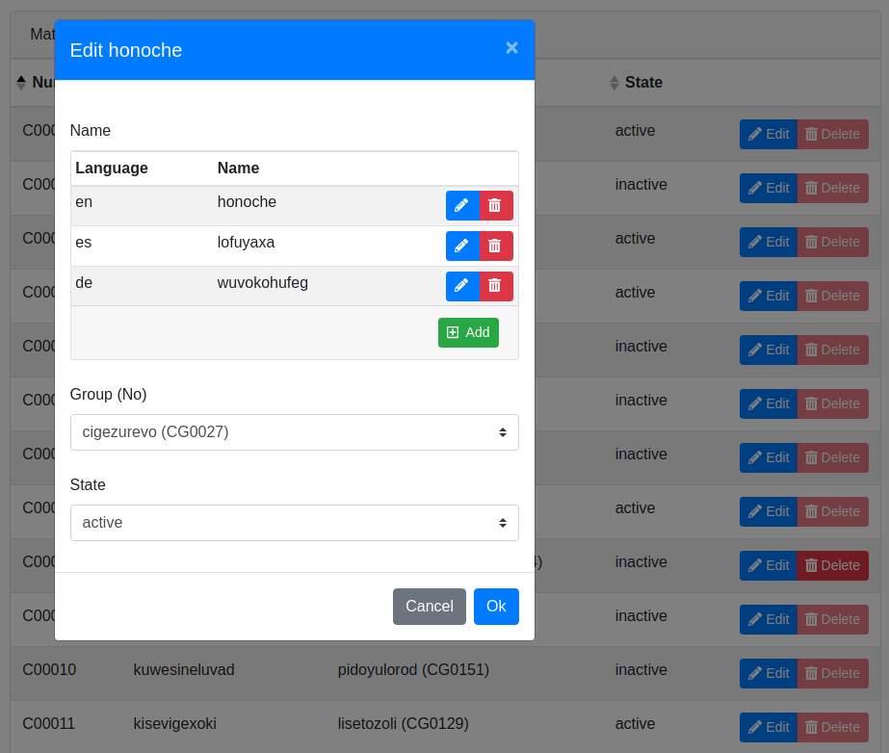Click the trash icon for honoche row
Screen dimensions: 889x753
tap(495, 205)
